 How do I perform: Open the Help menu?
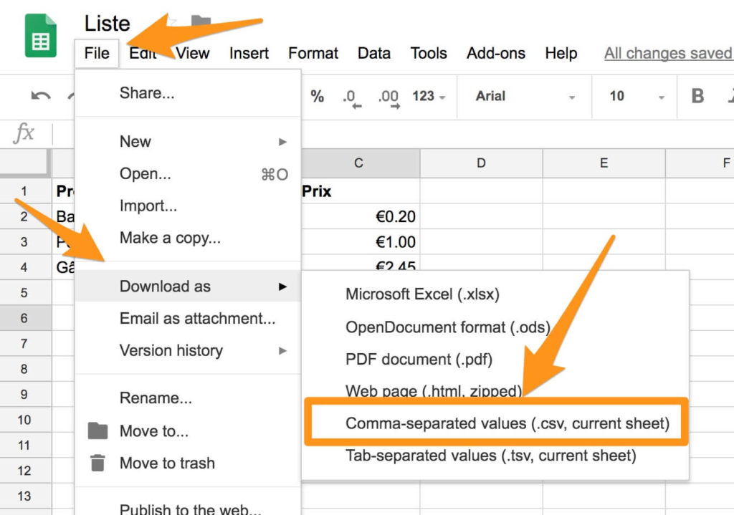(561, 53)
